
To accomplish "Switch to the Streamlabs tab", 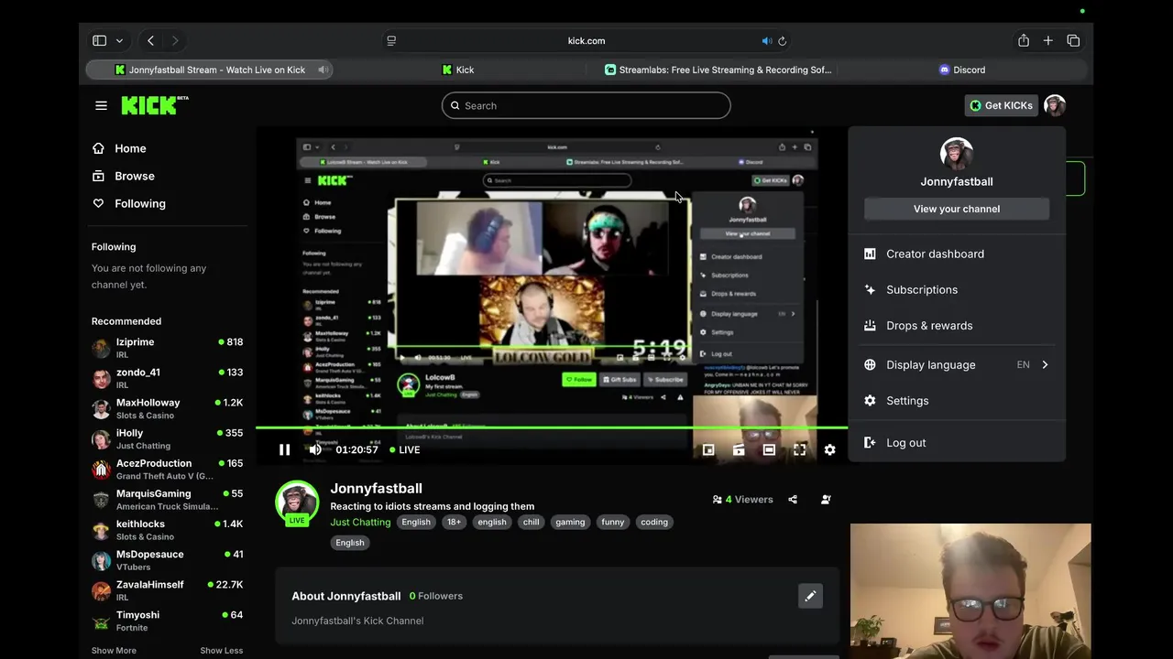I will click(x=718, y=70).
